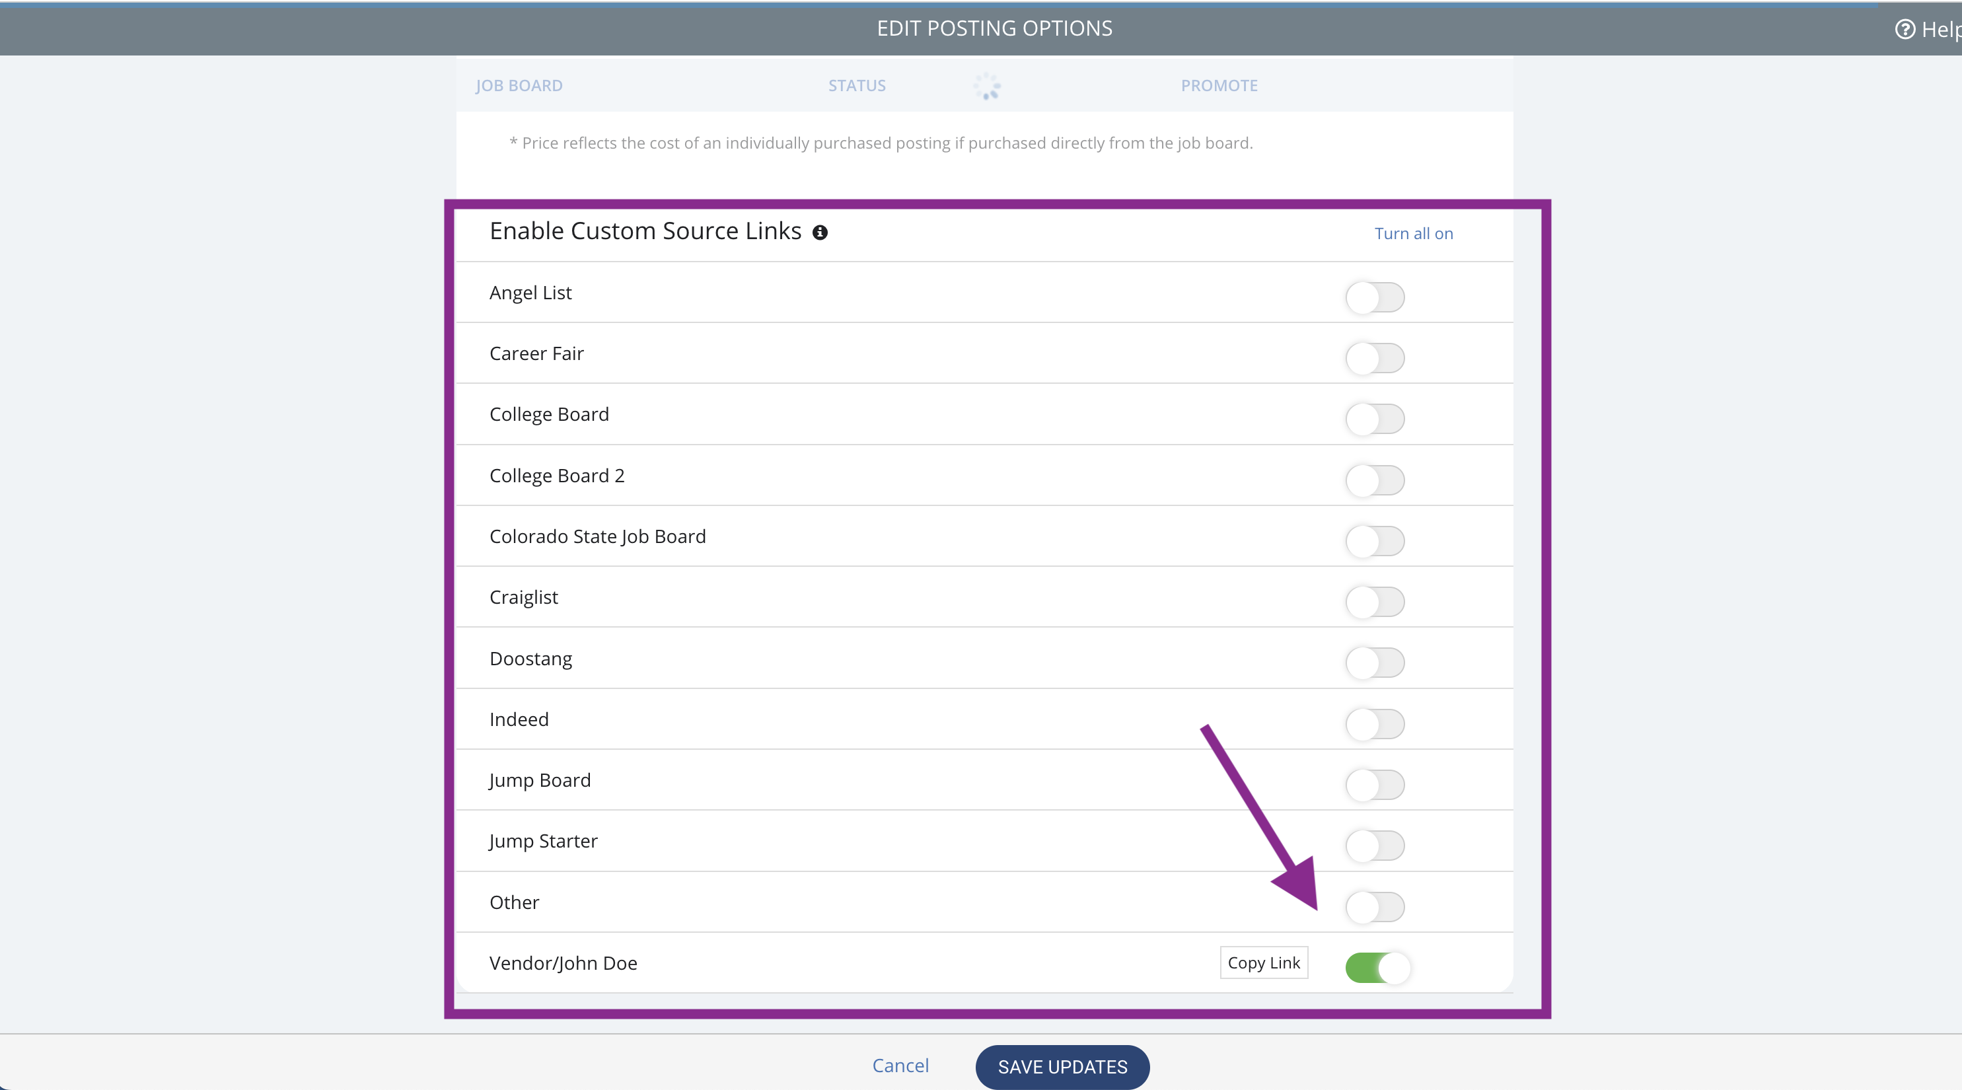Click the Angel List row label
This screenshot has height=1090, width=1962.
pyautogui.click(x=530, y=293)
